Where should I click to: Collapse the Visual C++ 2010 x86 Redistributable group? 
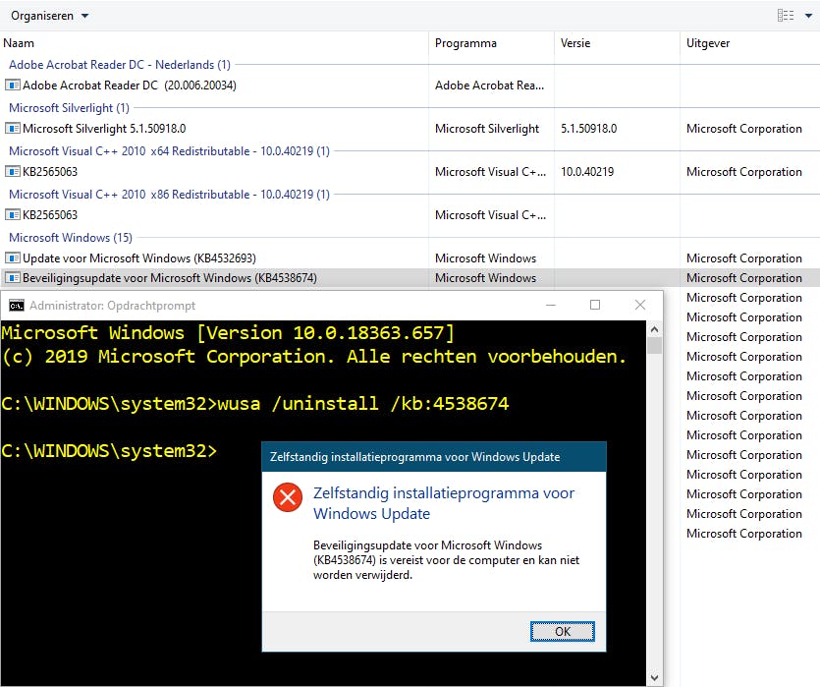(169, 195)
